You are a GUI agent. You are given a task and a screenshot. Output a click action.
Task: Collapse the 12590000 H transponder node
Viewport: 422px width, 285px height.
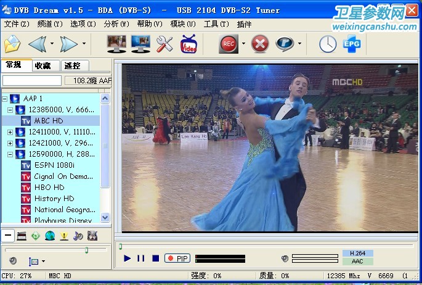click(x=10, y=154)
